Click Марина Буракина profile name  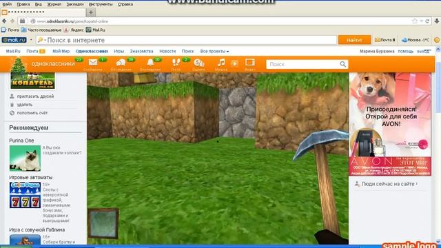(x=377, y=52)
